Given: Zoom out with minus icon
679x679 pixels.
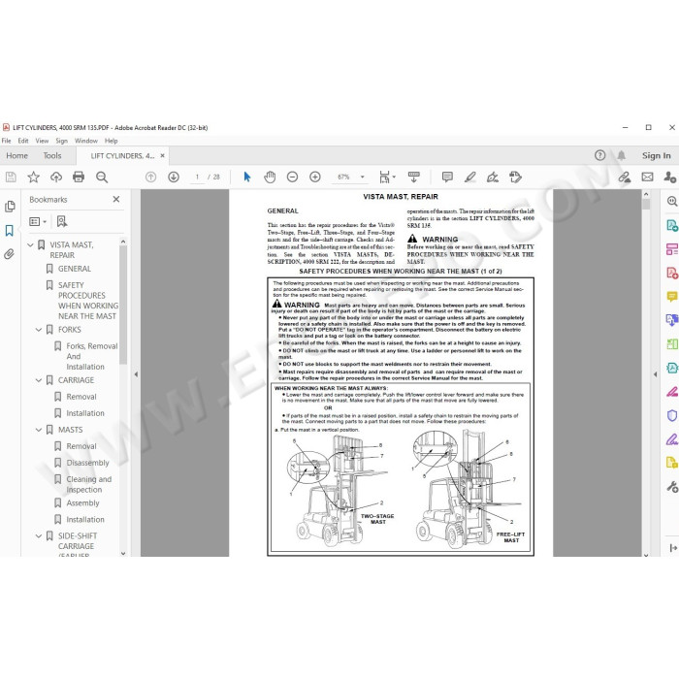Looking at the screenshot, I should [292, 177].
